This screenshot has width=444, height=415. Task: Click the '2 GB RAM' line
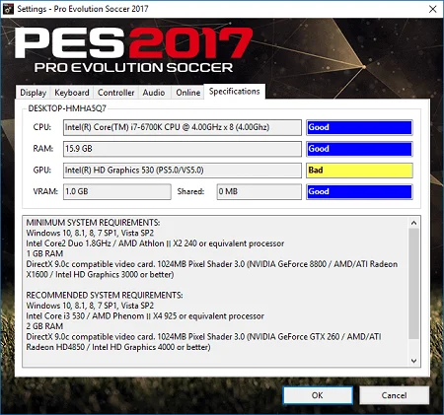(44, 326)
